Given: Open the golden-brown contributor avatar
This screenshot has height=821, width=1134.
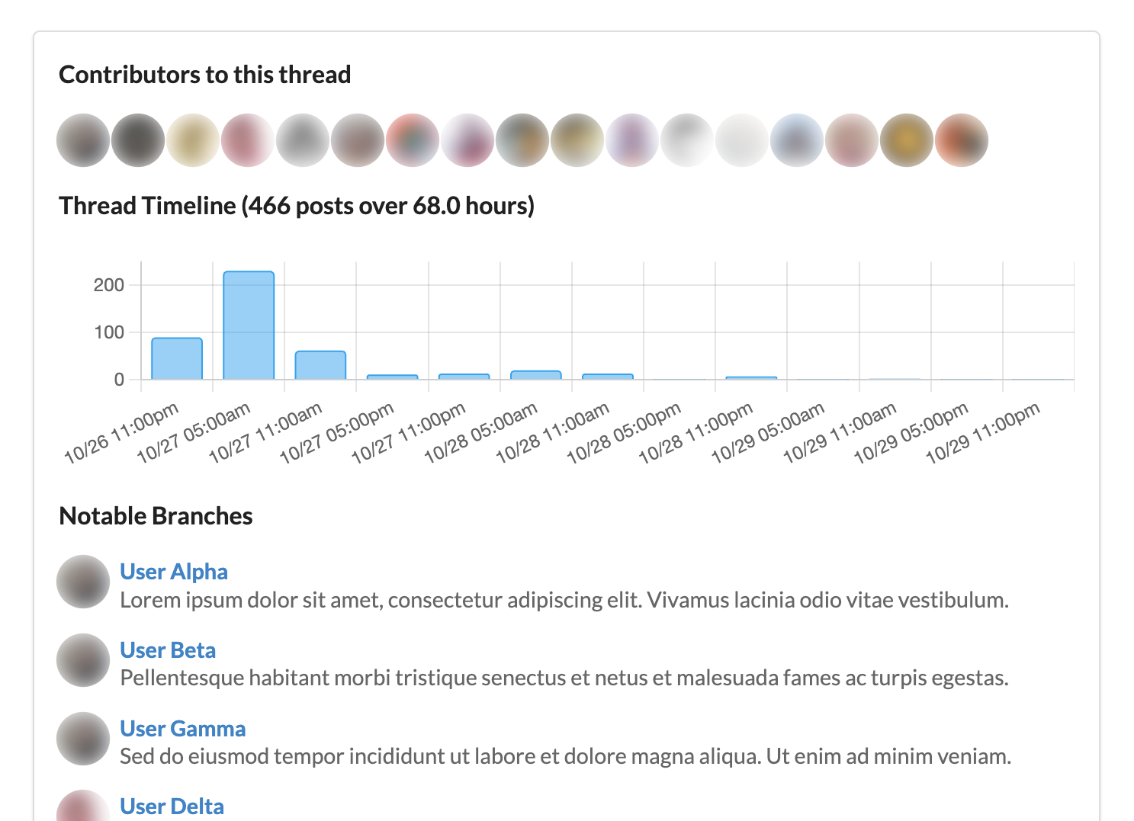Looking at the screenshot, I should coord(907,140).
